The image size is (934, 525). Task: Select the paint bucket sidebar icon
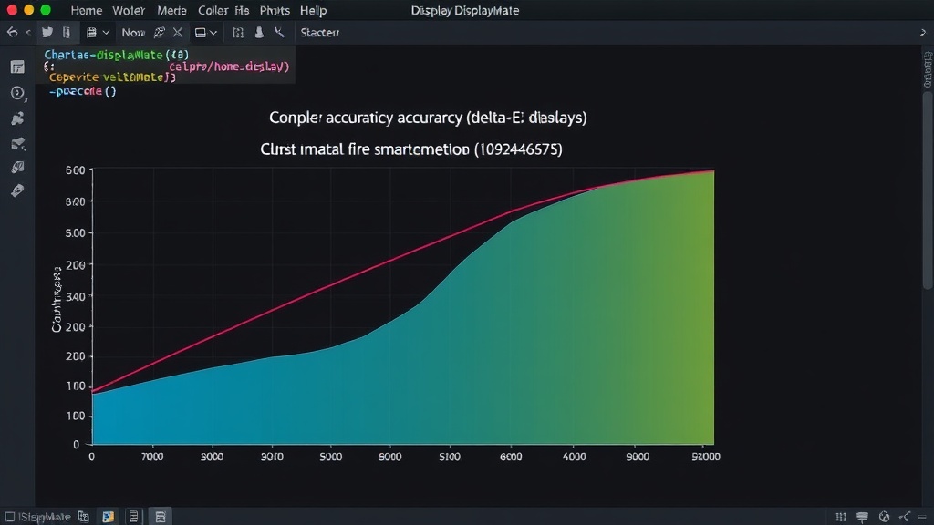click(18, 168)
